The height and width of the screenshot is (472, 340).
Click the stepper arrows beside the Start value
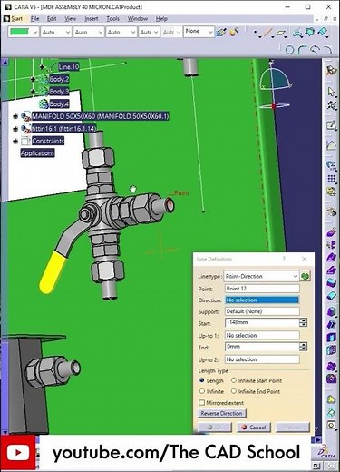(303, 322)
